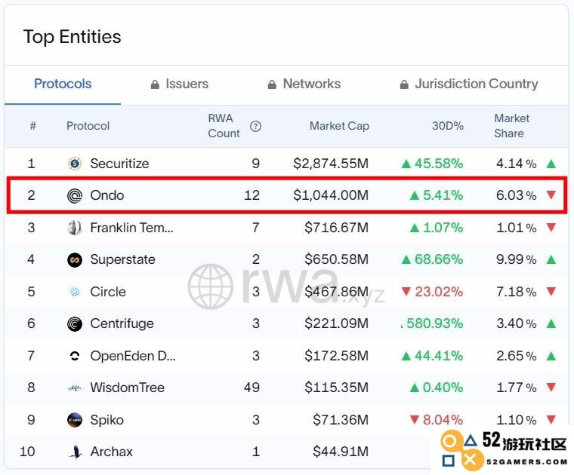Click the $115.35M market cap value

click(336, 388)
